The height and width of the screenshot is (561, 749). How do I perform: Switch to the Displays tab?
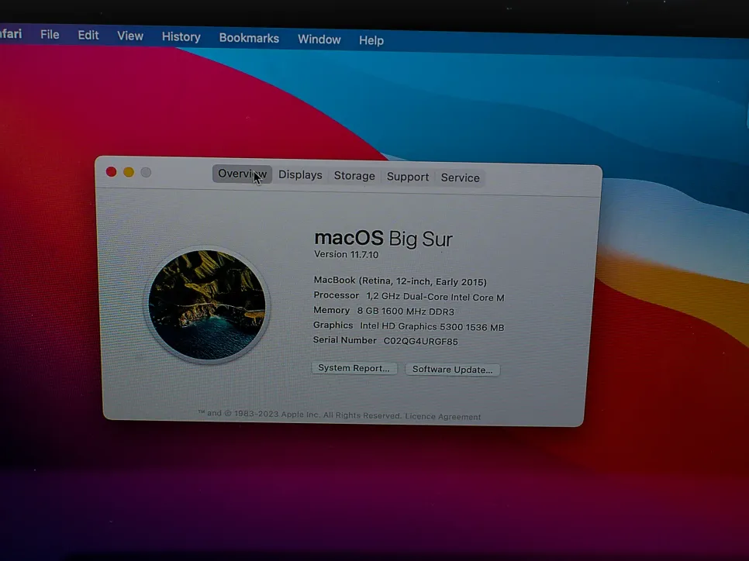coord(300,175)
